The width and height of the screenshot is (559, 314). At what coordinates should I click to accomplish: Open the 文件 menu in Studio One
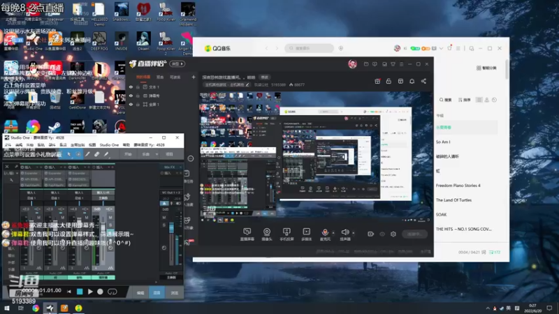click(8, 145)
